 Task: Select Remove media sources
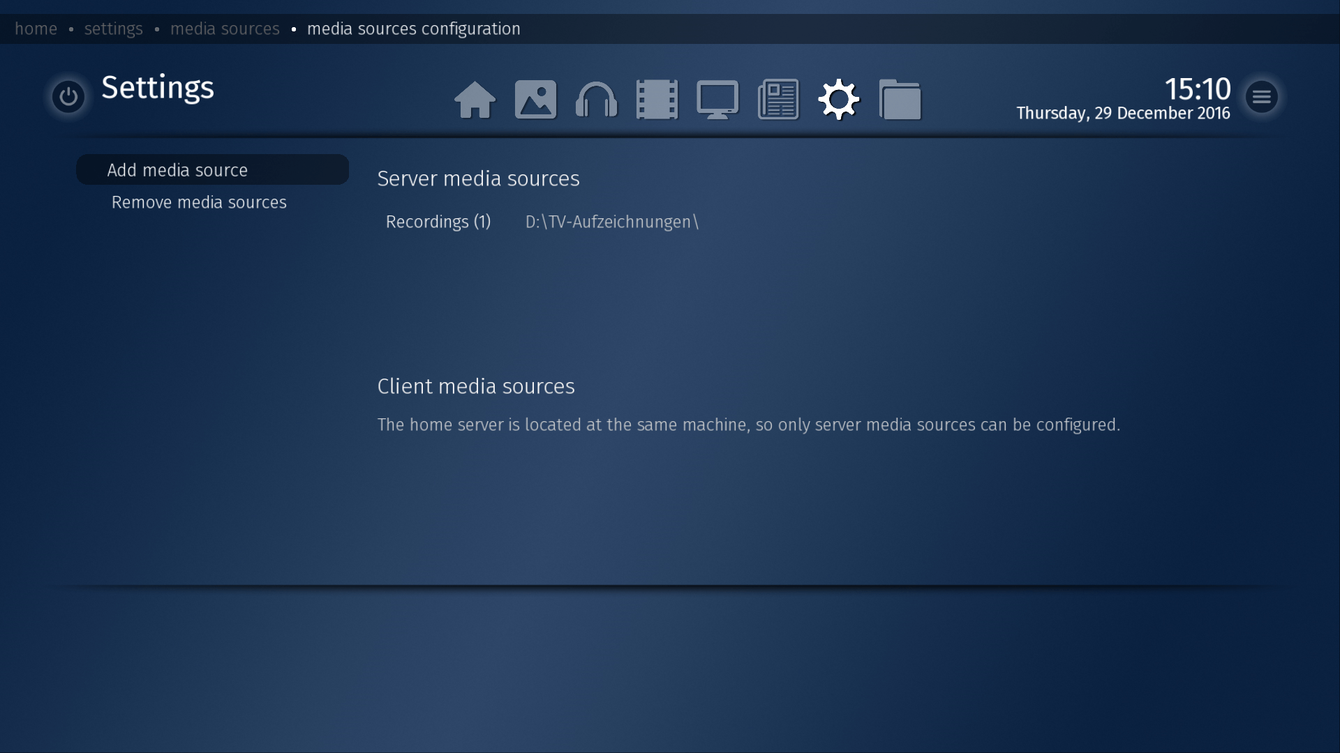point(199,202)
